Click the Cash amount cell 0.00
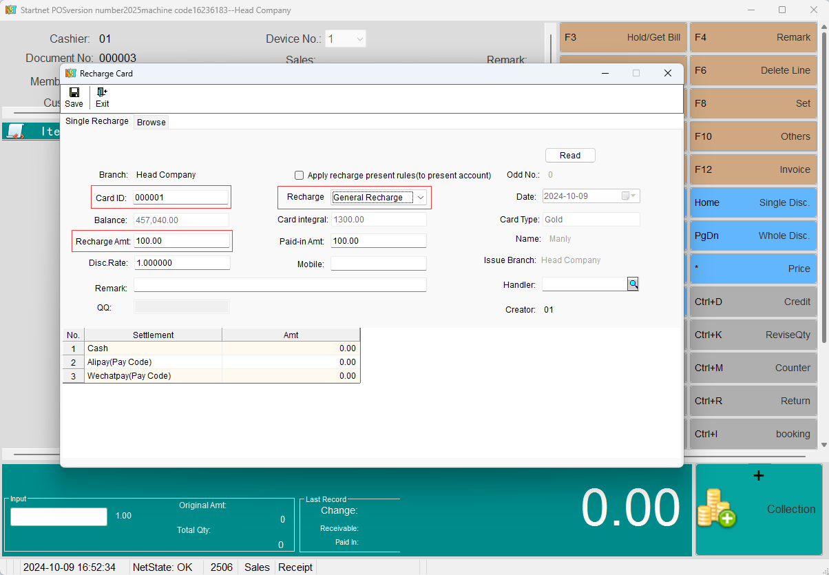The image size is (829, 575). point(291,348)
